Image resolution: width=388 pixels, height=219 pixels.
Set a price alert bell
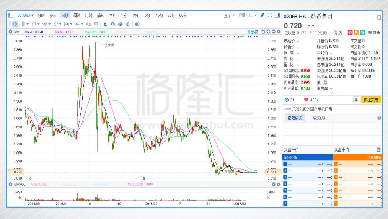coord(356,100)
